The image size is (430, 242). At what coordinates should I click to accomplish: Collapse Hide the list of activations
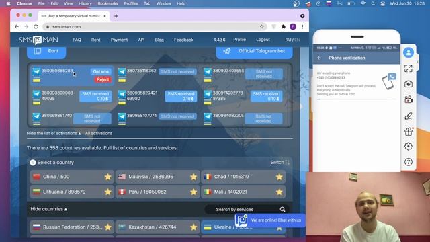(x=54, y=133)
